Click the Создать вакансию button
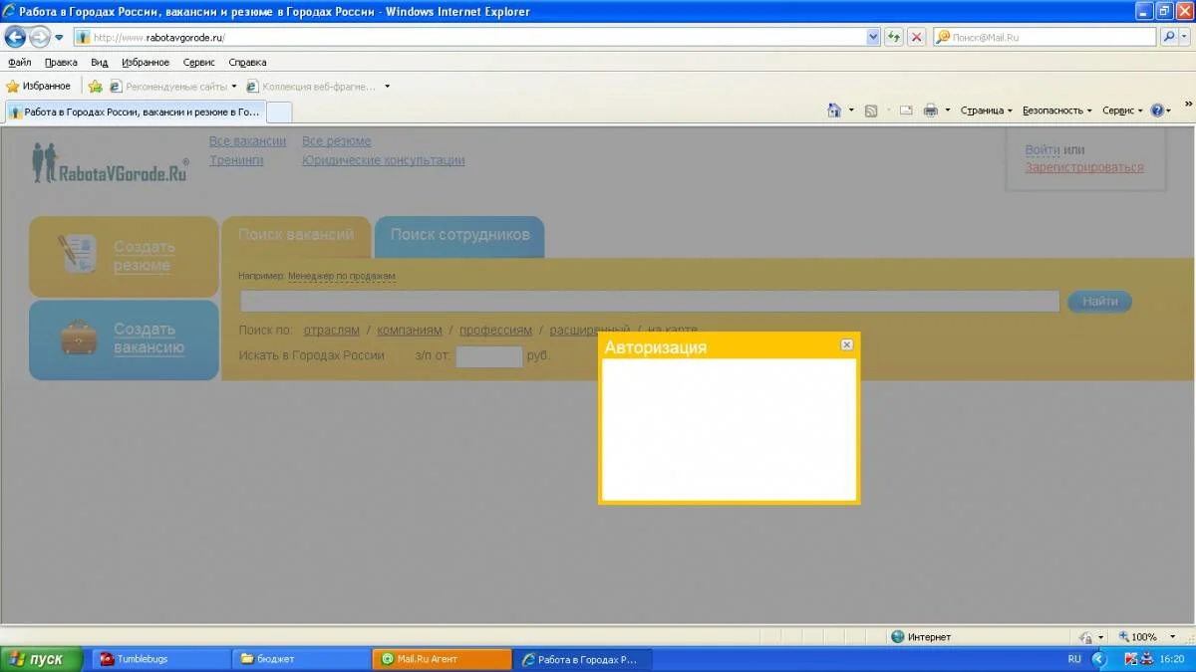 tap(124, 339)
